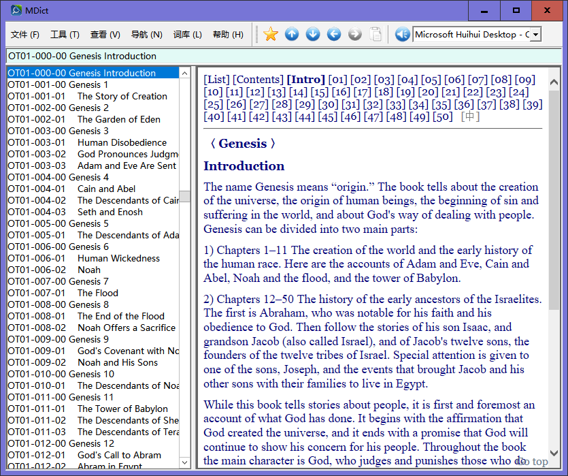The height and width of the screenshot is (476, 568).
Task: Click content pane scroll-down arrow
Action: (554, 453)
